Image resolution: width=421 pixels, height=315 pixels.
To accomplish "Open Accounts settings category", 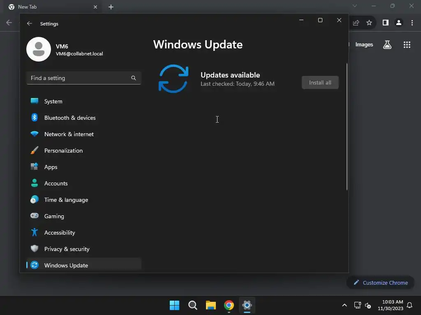I will pos(84,183).
